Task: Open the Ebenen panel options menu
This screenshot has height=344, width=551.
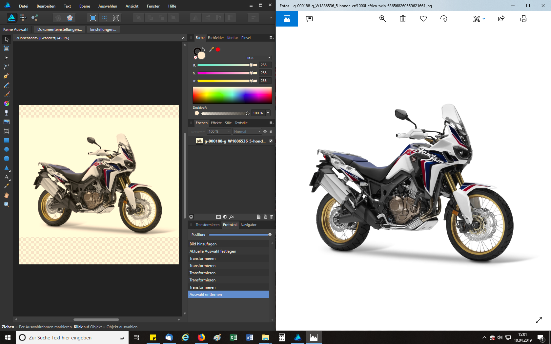Action: (271, 123)
